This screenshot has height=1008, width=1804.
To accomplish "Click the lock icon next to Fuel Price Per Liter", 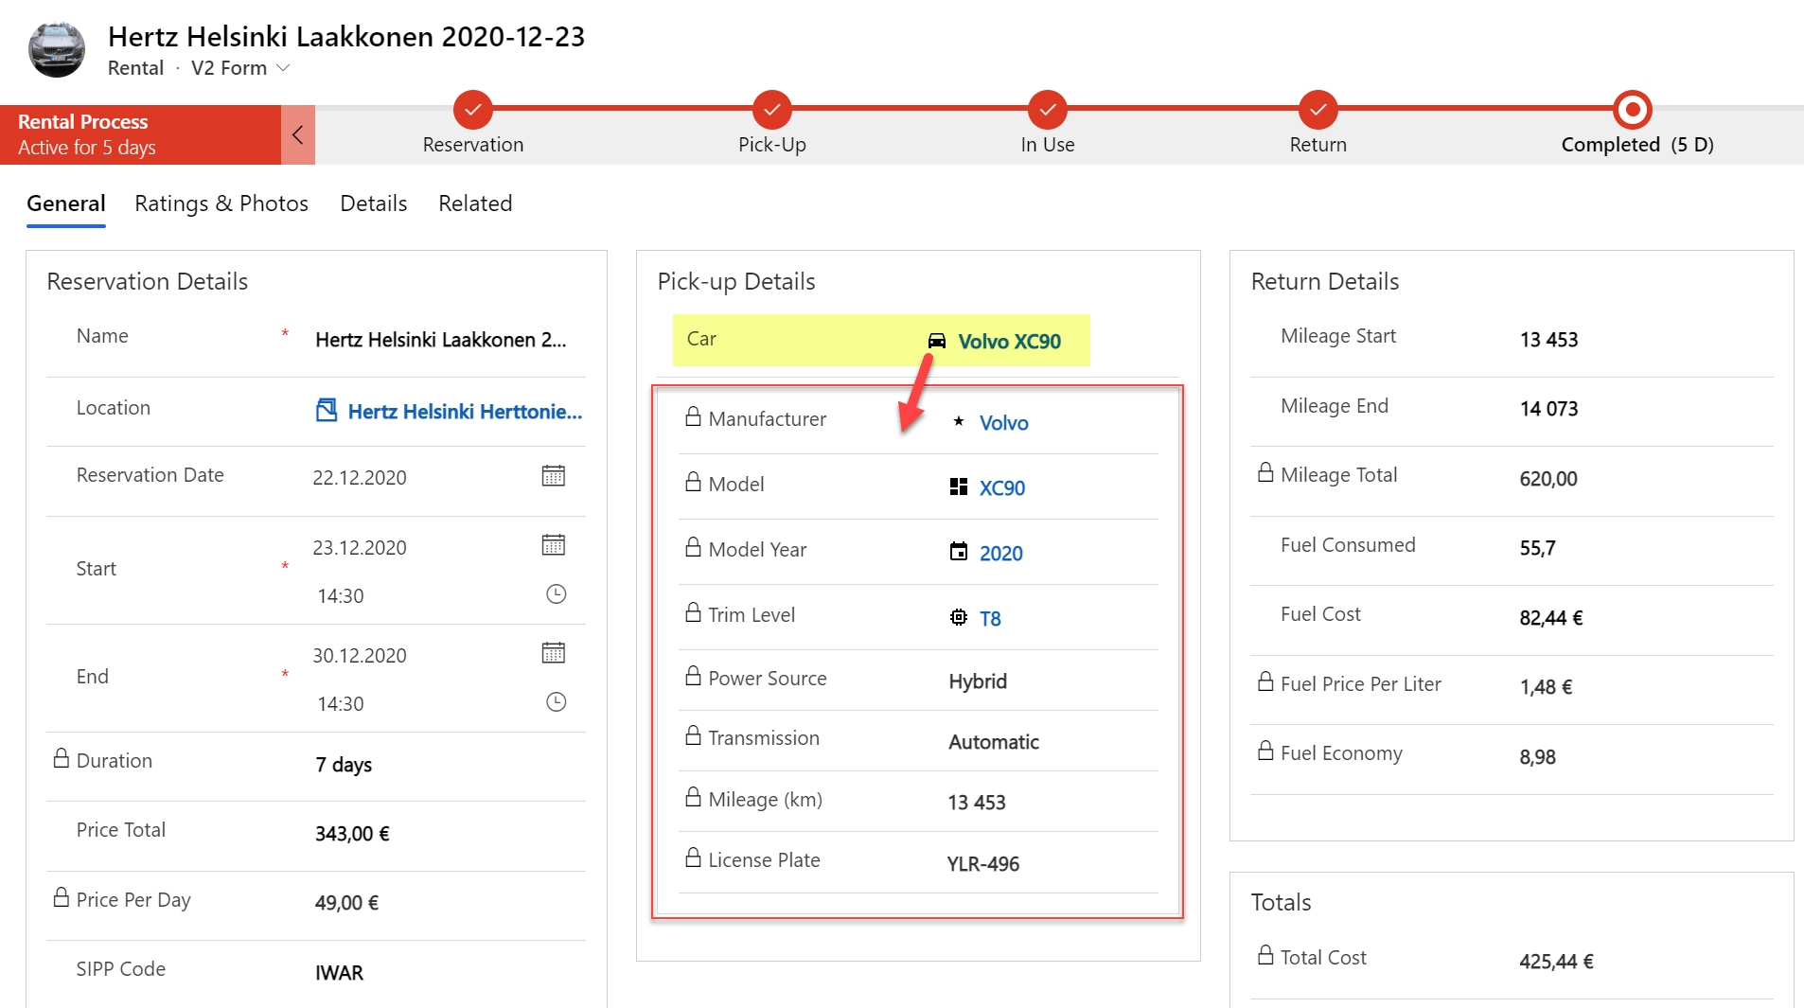I will pyautogui.click(x=1265, y=681).
